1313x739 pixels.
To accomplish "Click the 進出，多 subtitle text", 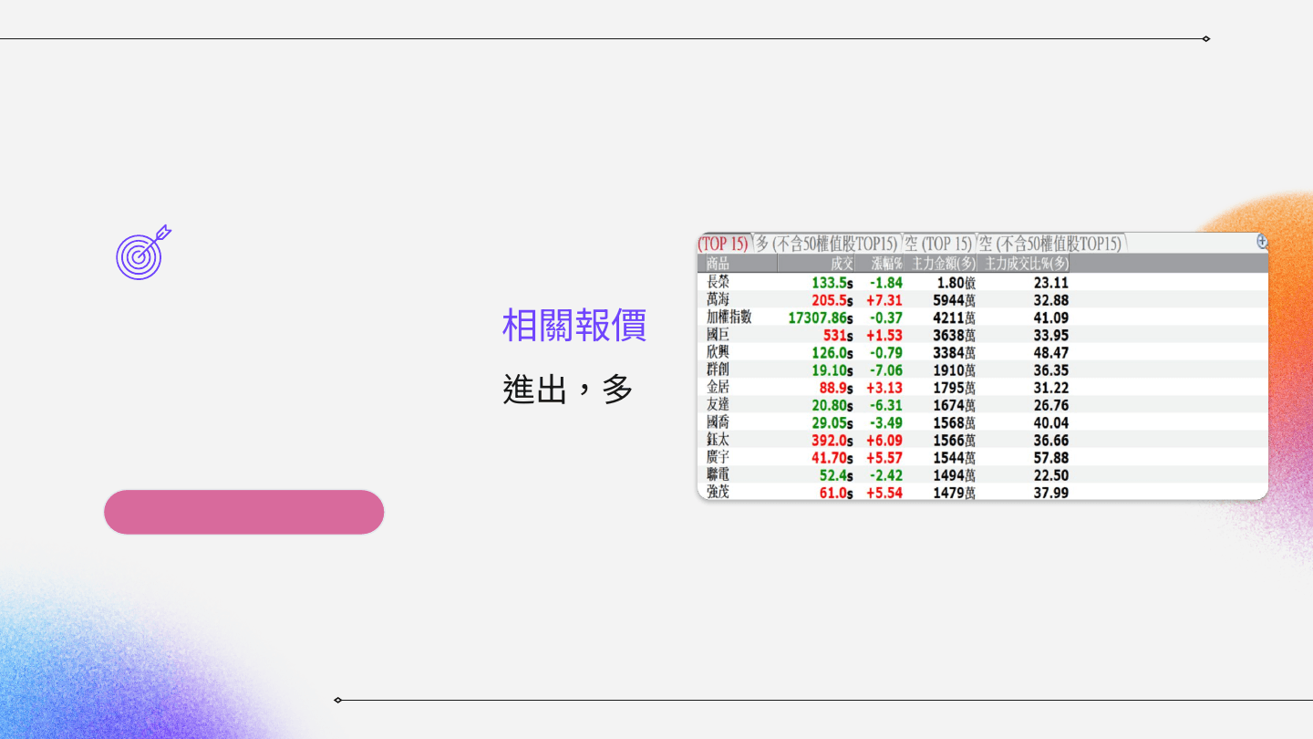I will click(x=568, y=389).
